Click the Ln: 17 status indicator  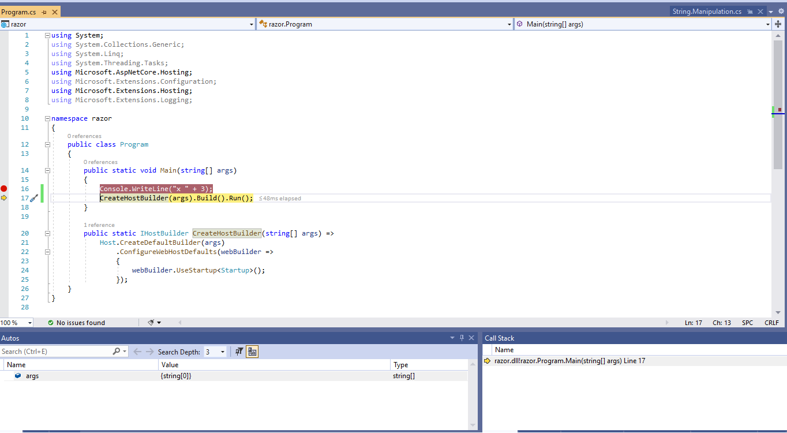(x=693, y=323)
